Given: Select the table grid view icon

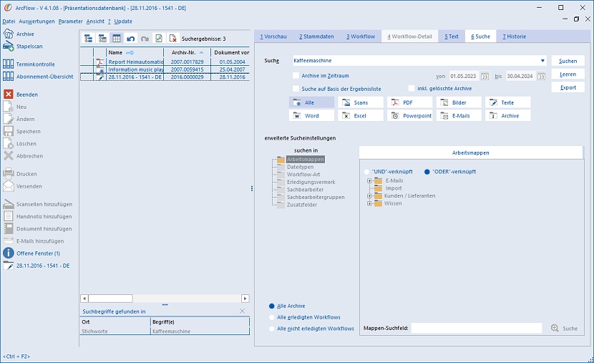Looking at the screenshot, I should pos(117,38).
